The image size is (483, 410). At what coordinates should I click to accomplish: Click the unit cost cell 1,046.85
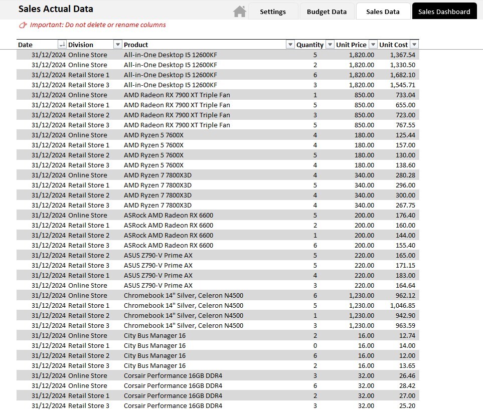[x=403, y=306]
